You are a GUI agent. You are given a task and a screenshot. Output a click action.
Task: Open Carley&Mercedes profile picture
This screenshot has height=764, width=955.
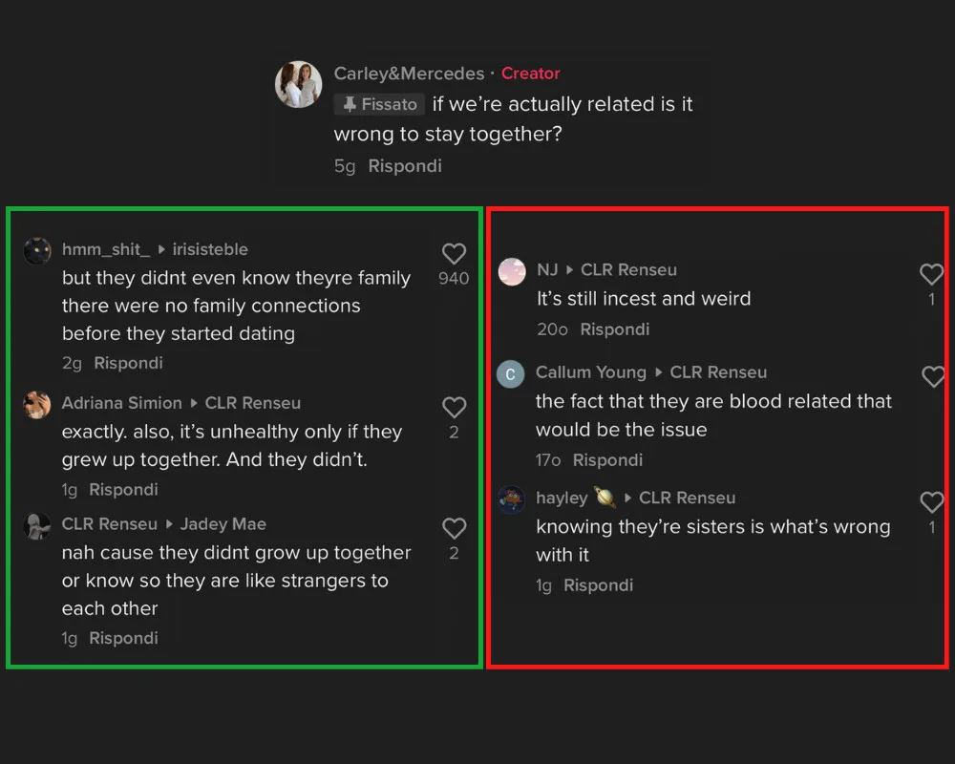[x=298, y=85]
